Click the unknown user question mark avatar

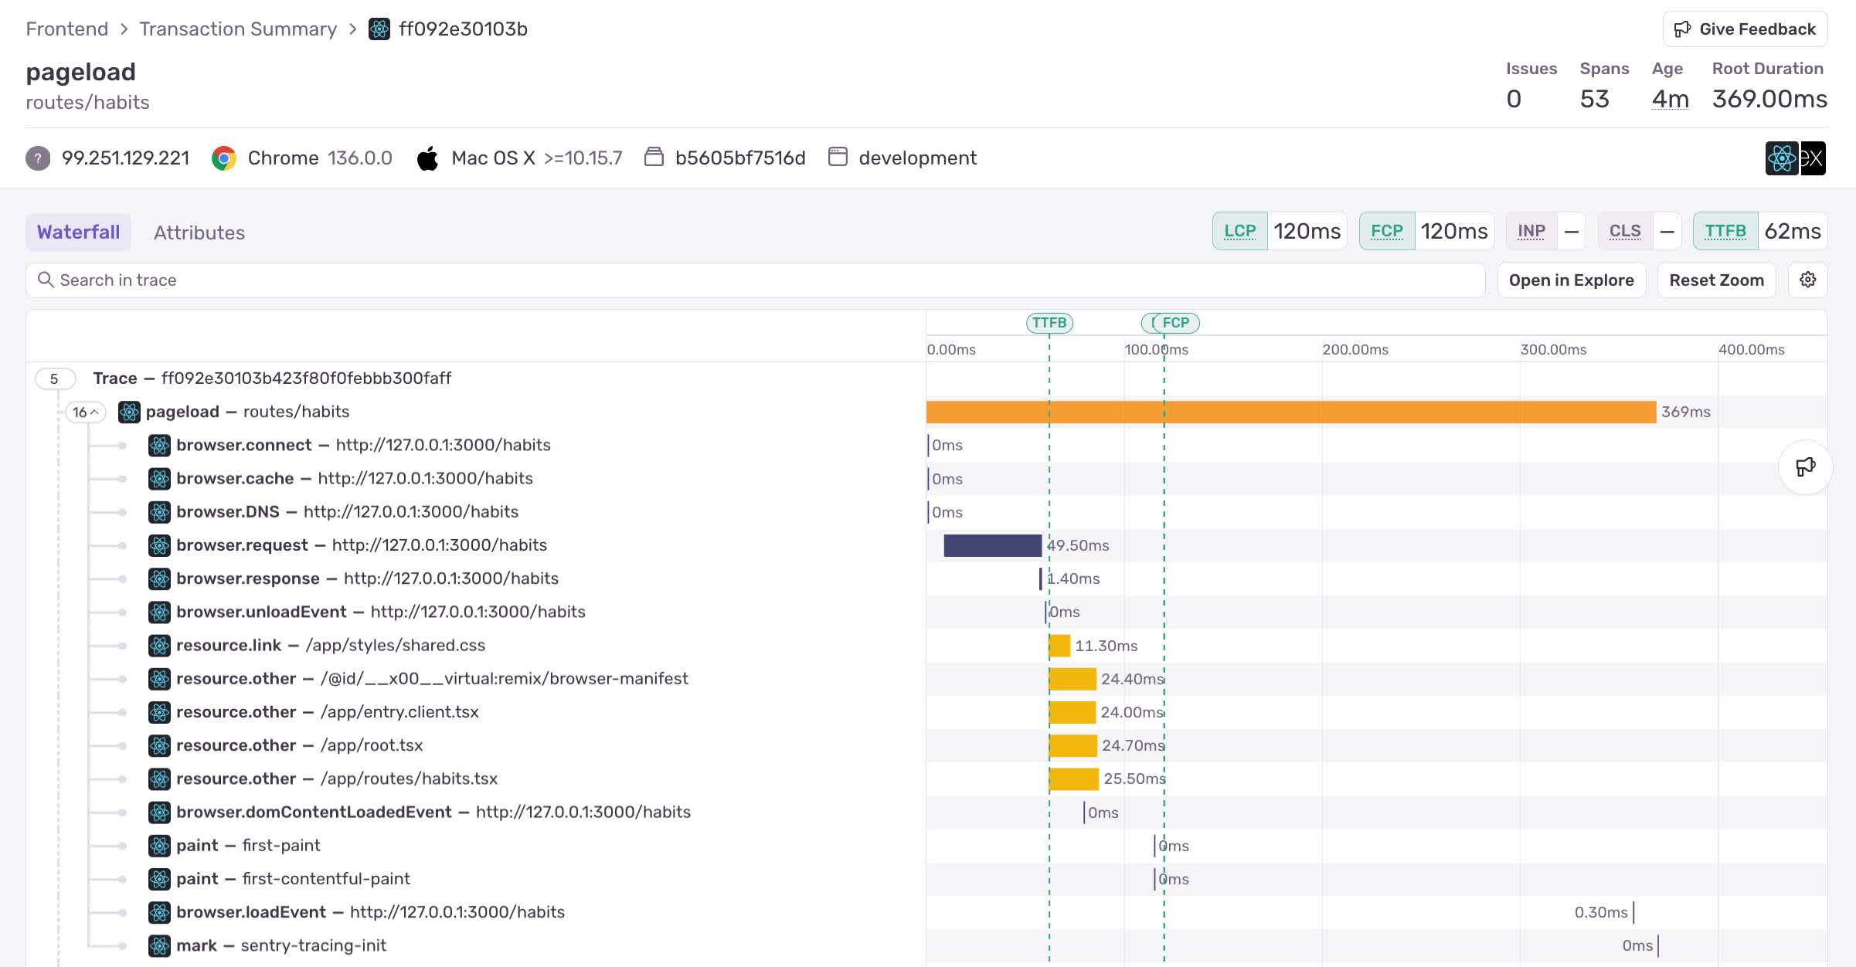38,158
